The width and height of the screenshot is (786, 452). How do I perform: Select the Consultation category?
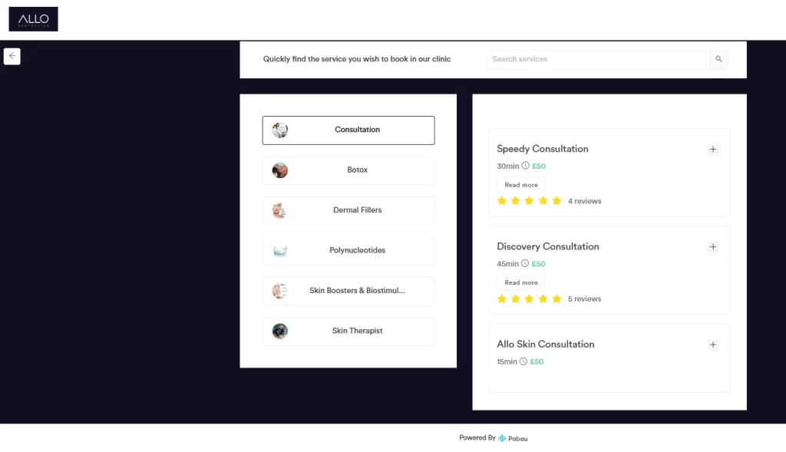point(348,130)
